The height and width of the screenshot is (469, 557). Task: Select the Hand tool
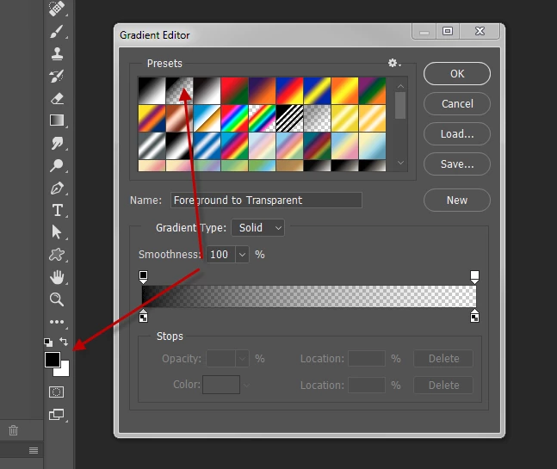(x=57, y=277)
